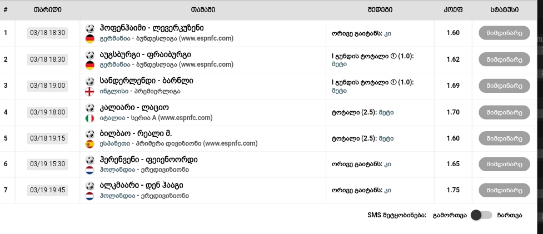Toggle the SMS შეტყობინება switch

[x=481, y=215]
